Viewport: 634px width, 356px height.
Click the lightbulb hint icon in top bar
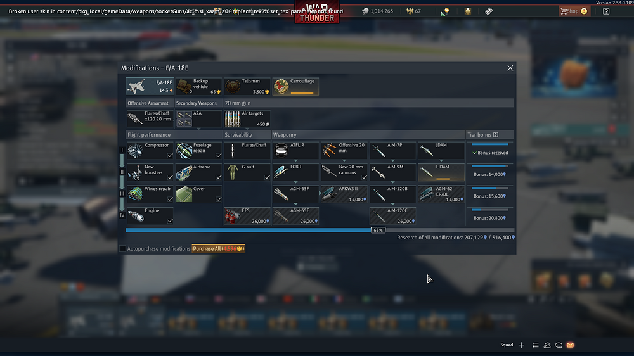pos(446,11)
